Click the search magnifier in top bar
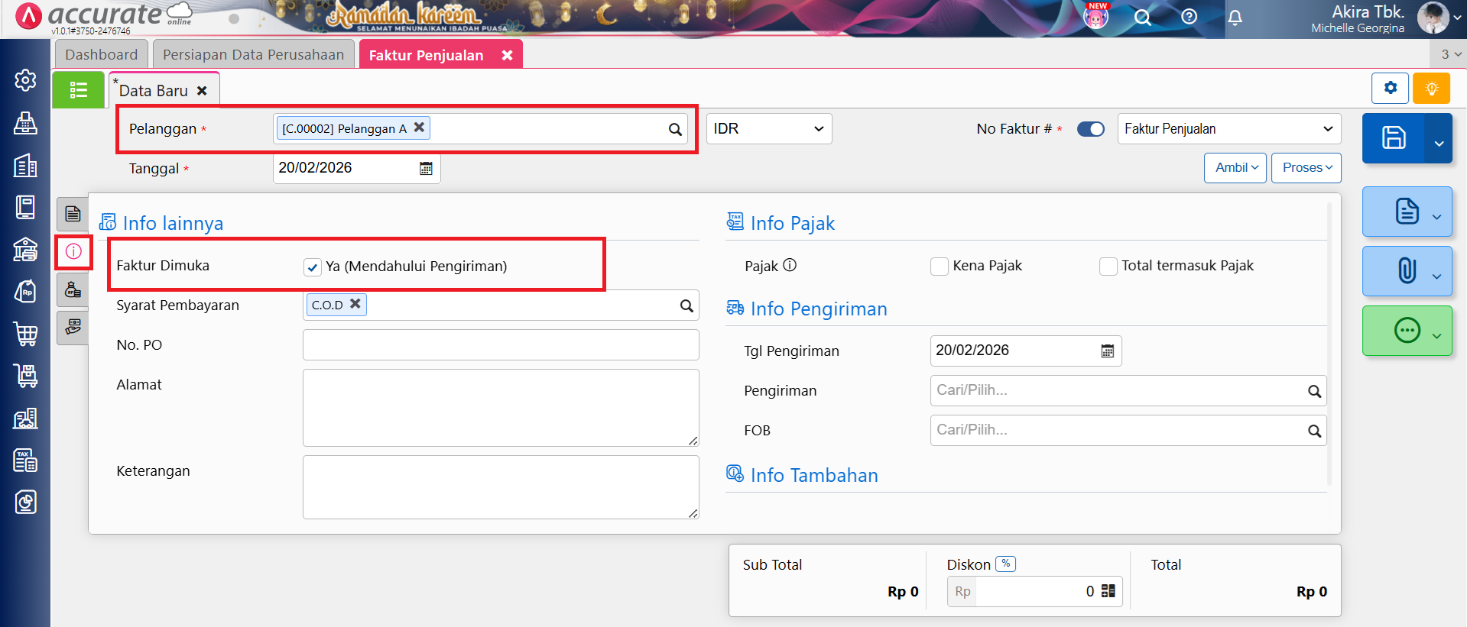1467x627 pixels. 1142,18
